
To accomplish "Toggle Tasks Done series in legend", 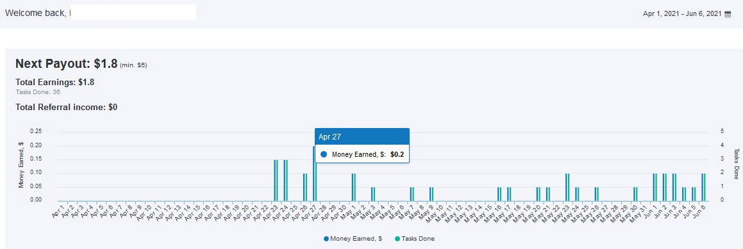I will (415, 239).
